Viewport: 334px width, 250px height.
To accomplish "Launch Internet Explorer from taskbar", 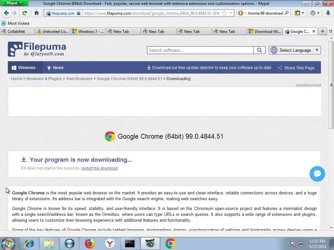I will pyautogui.click(x=29, y=243).
